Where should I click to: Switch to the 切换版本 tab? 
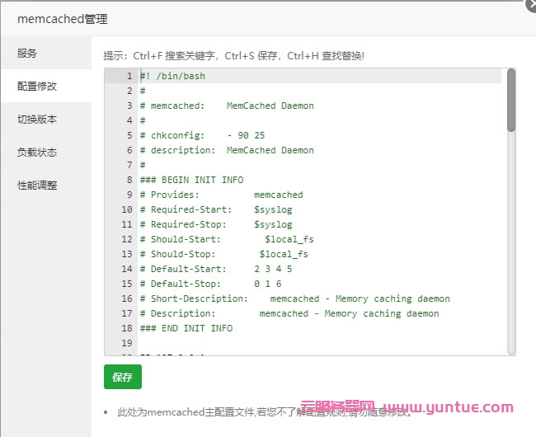(x=37, y=120)
